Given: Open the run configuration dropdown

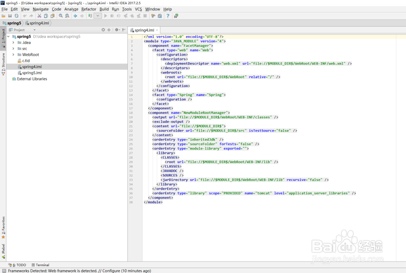Looking at the screenshot, I should [x=97, y=16].
